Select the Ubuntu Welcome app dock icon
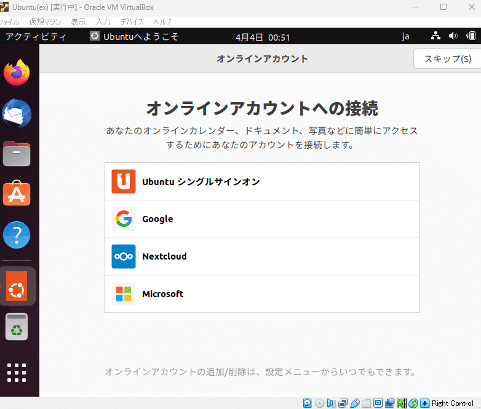Image resolution: width=481 pixels, height=409 pixels. pos(17,286)
